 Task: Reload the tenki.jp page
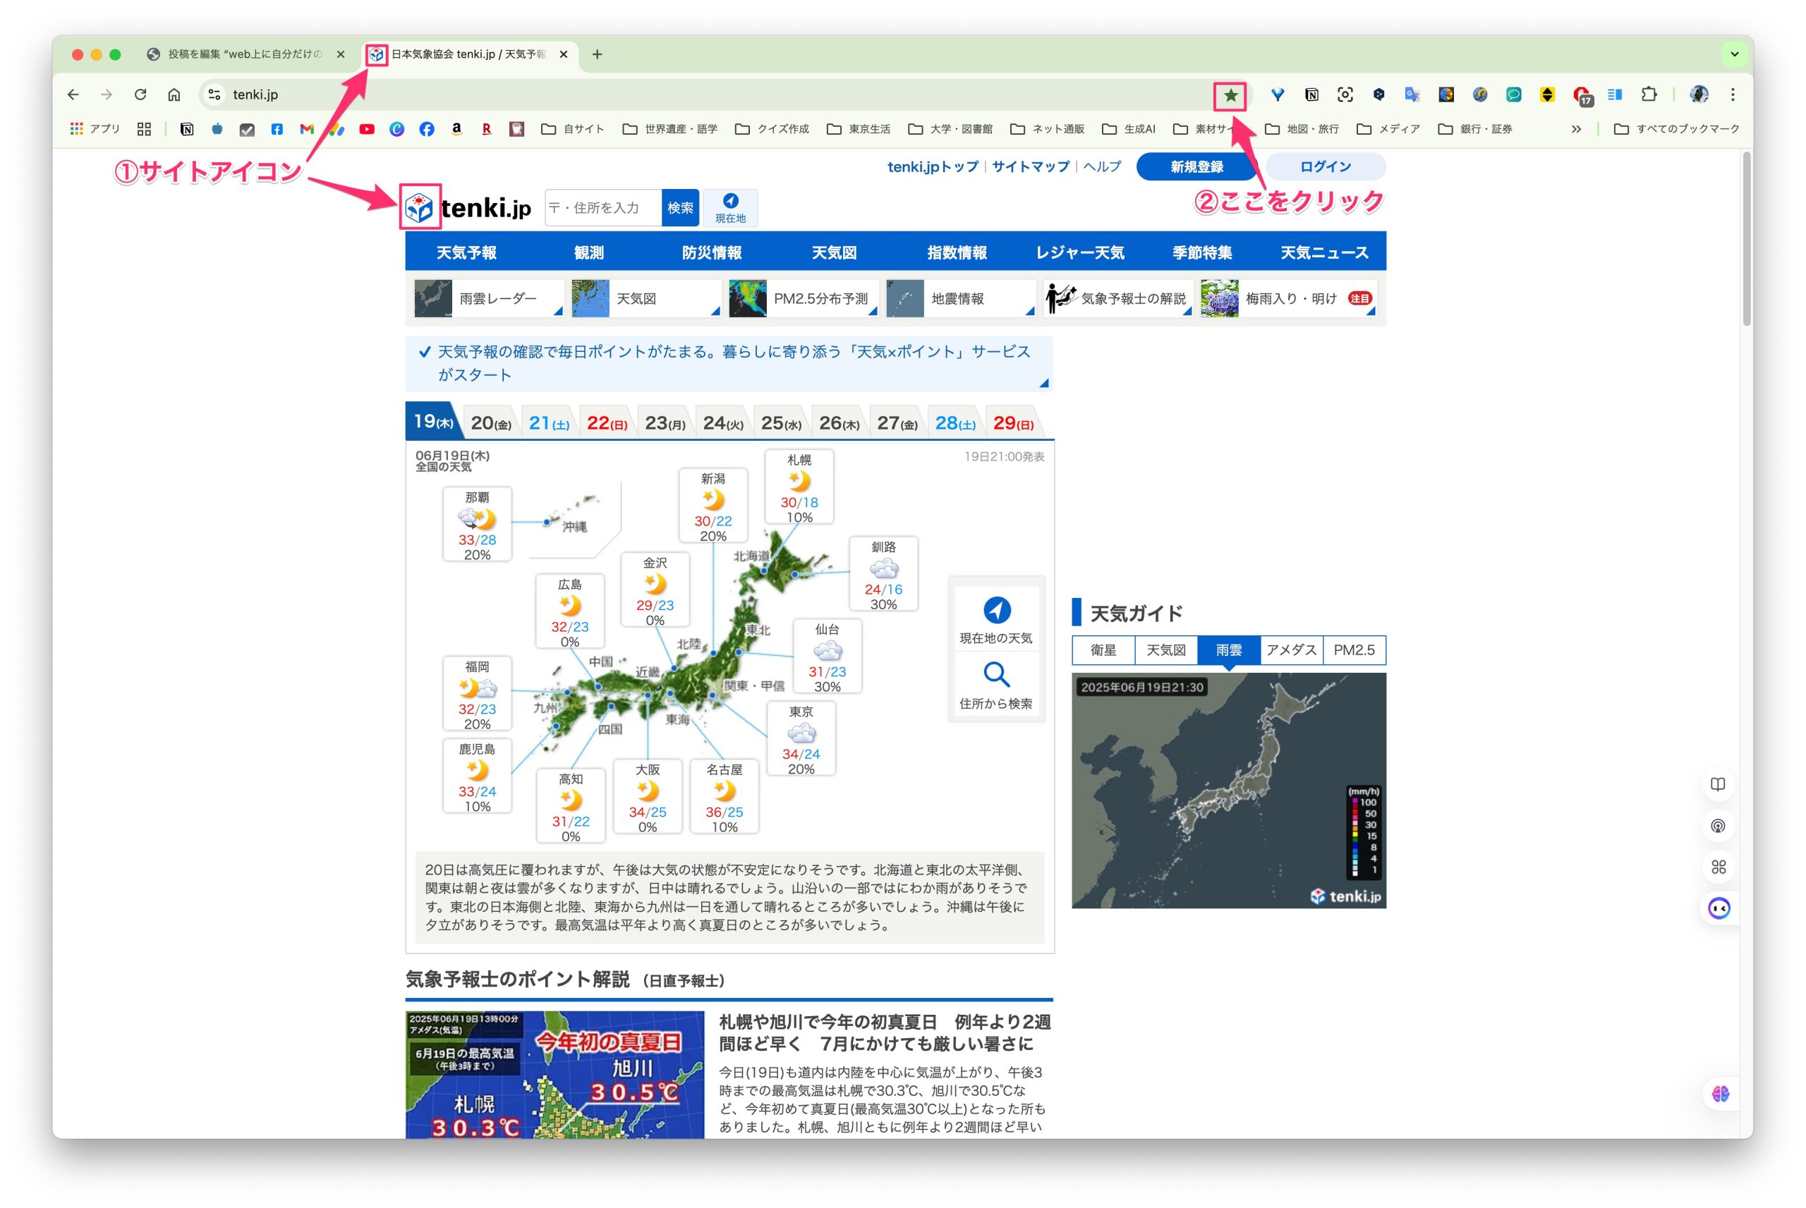[140, 94]
